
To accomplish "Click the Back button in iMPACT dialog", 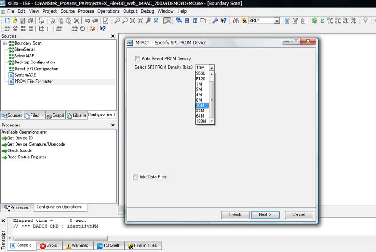I will (x=235, y=215).
